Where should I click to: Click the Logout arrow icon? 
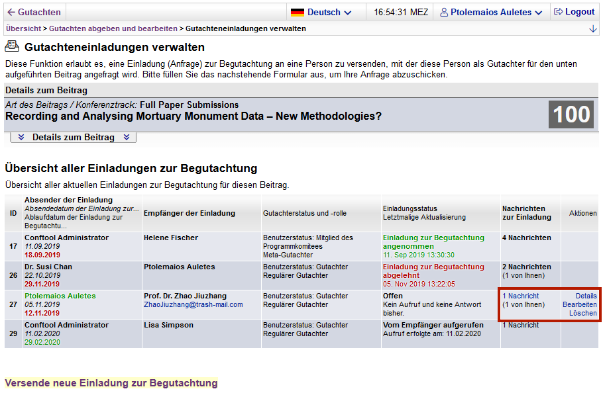pyautogui.click(x=558, y=12)
